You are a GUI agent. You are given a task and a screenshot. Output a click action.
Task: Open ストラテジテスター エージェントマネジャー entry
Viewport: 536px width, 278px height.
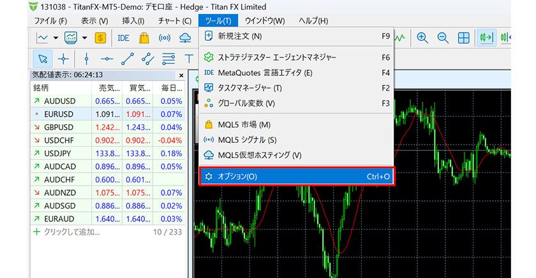pos(296,57)
